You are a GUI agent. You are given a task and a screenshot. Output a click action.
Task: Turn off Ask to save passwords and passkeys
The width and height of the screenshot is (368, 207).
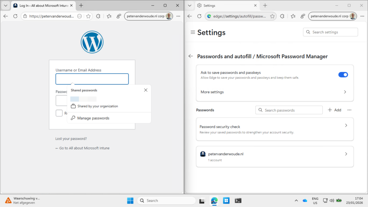click(343, 74)
